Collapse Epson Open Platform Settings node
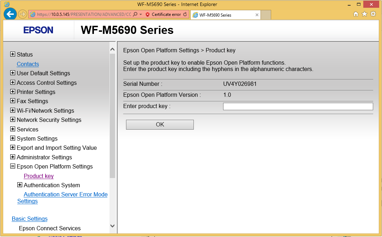 pyautogui.click(x=13, y=166)
